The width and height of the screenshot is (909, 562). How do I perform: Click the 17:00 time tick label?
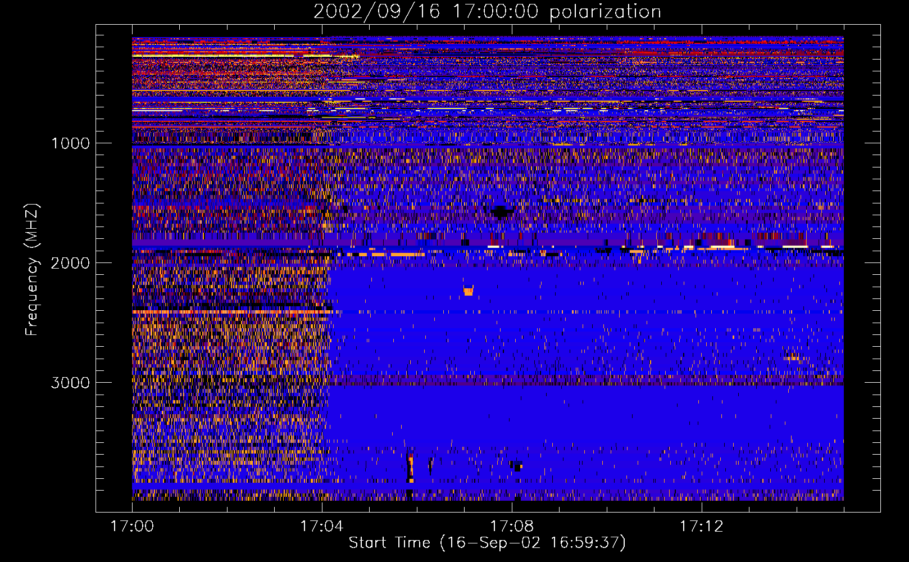point(132,527)
